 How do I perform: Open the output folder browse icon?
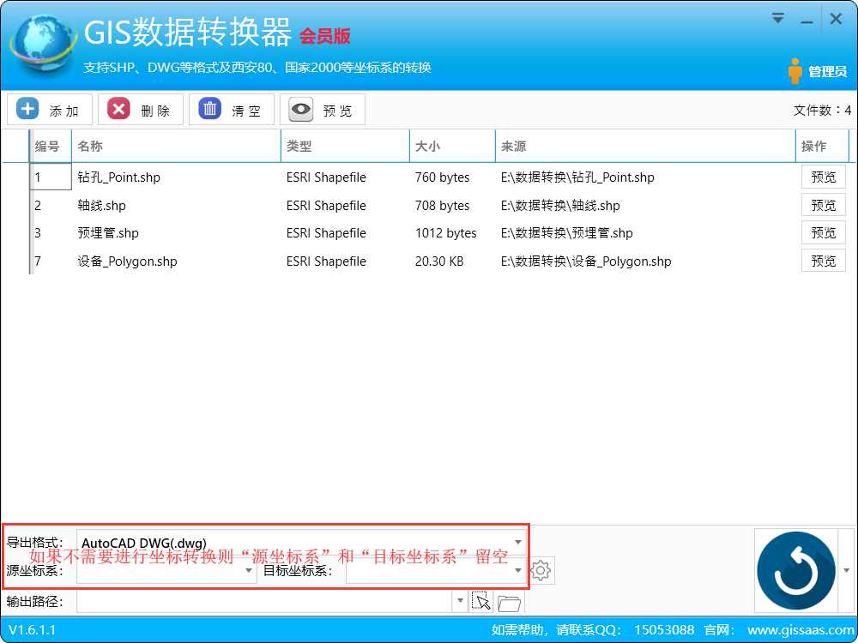tap(510, 603)
